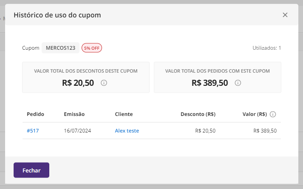The width and height of the screenshot is (303, 189).
Task: Click the 5% OFF badge
Action: [92, 48]
